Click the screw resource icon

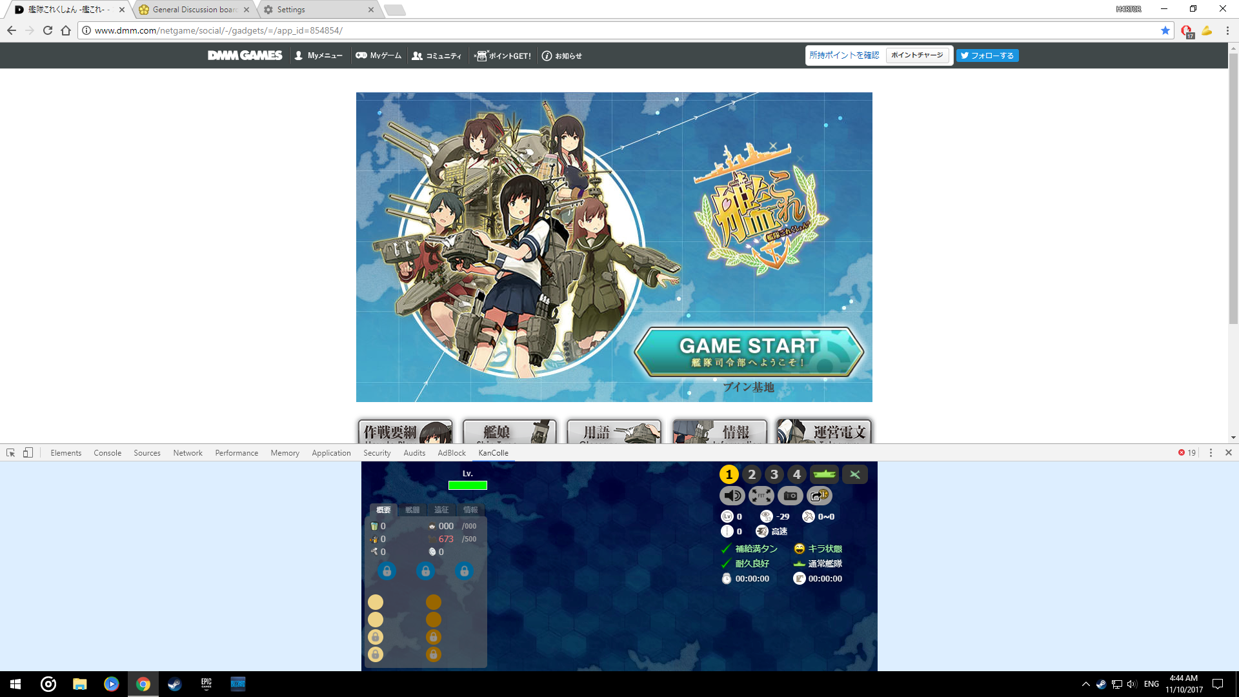374,552
